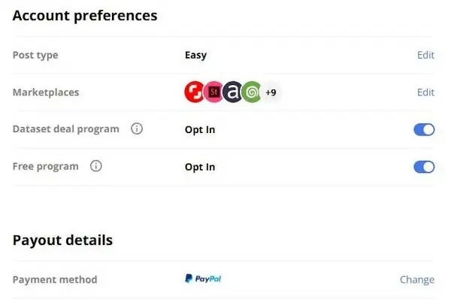Select the green Dreamstime spiral icon

coord(251,92)
